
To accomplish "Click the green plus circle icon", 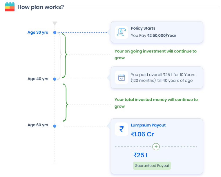I will (156, 147).
